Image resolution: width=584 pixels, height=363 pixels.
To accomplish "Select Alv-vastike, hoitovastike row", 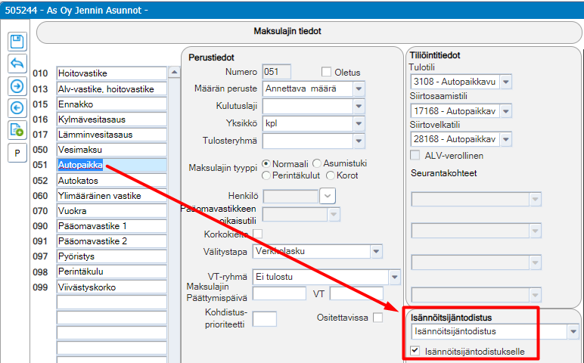I will [x=111, y=89].
